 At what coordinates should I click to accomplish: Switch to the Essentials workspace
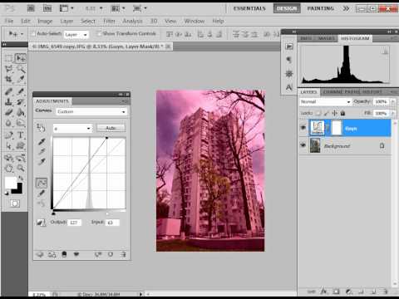249,8
